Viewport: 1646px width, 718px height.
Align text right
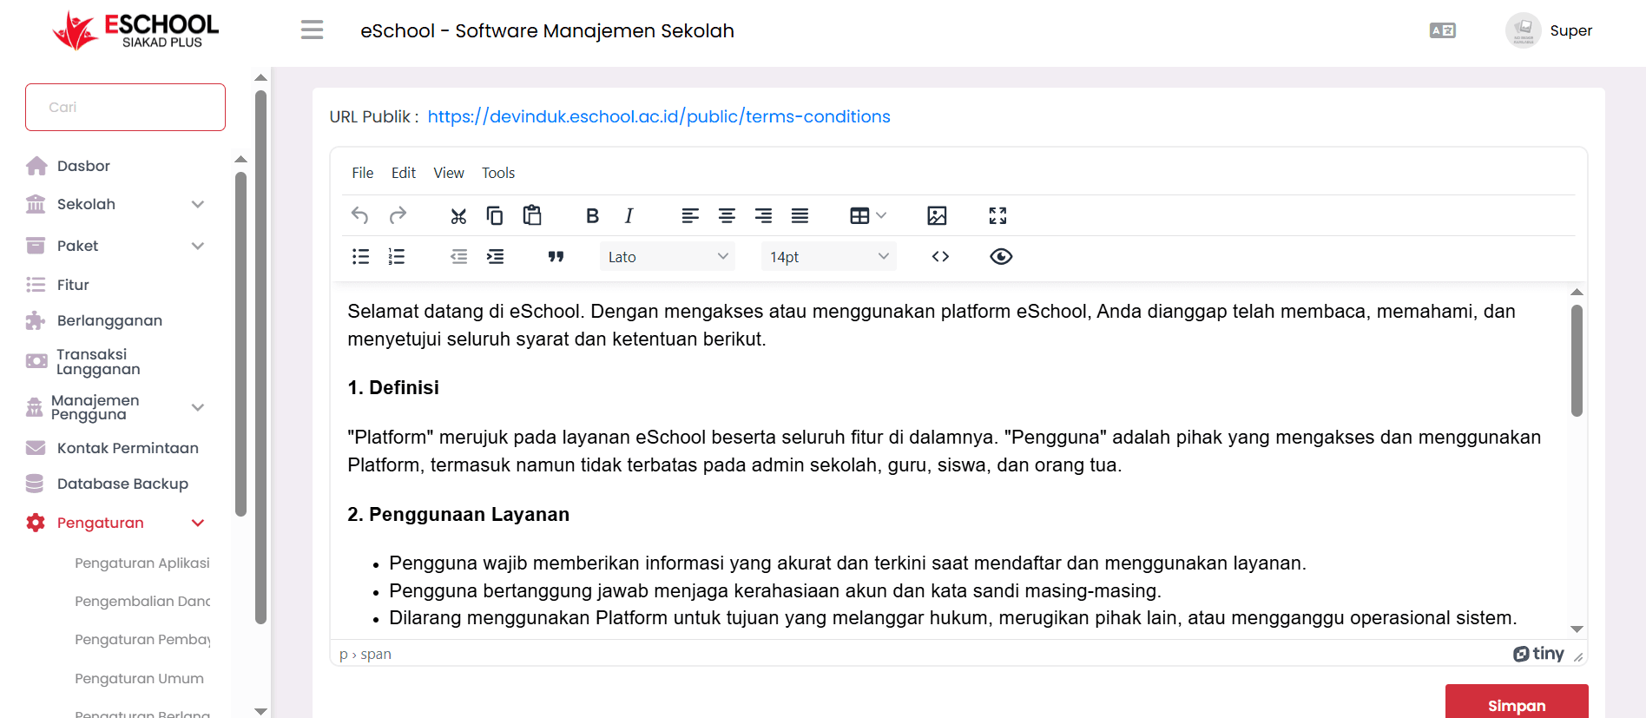[763, 215]
